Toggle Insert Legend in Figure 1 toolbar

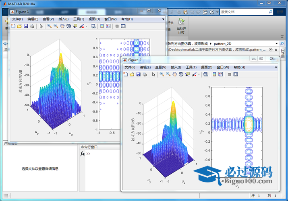point(108,26)
